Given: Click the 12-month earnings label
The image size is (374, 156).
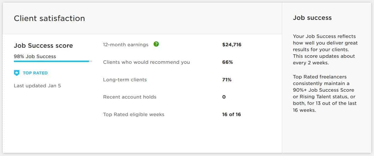Looking at the screenshot, I should (x=126, y=45).
